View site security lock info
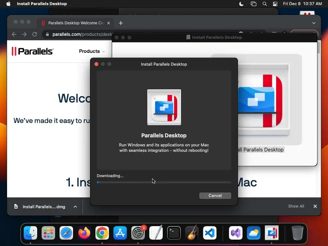Image resolution: width=328 pixels, height=246 pixels. click(47, 34)
